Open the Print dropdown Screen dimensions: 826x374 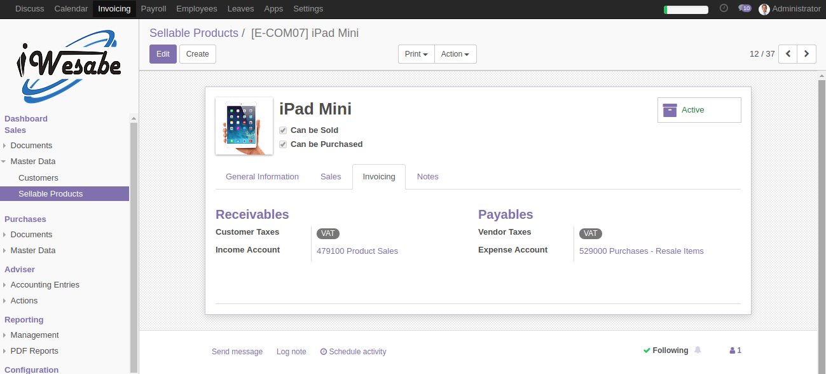click(x=416, y=54)
